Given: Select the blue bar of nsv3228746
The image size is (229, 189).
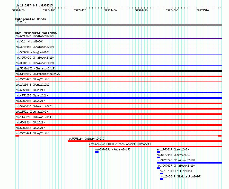Looking at the screenshot, I should (x=189, y=163).
